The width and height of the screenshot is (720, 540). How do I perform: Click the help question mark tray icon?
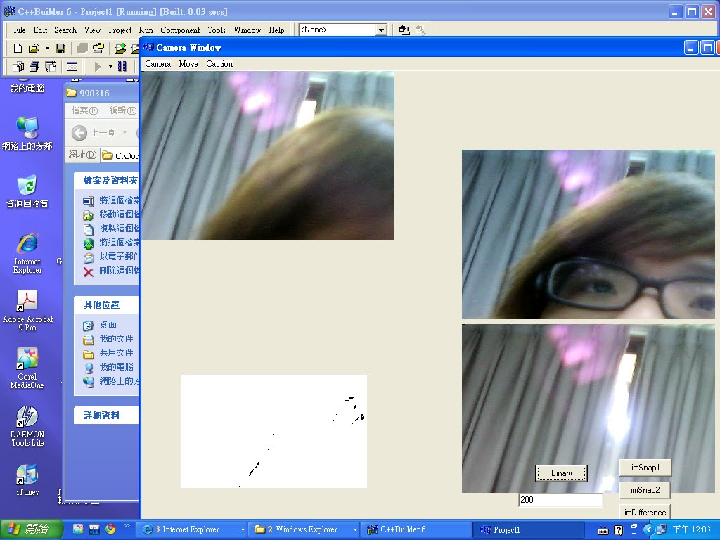[x=619, y=530]
